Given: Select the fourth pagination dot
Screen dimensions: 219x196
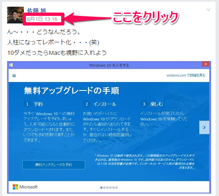Looking at the screenshot, I should [x=111, y=188].
